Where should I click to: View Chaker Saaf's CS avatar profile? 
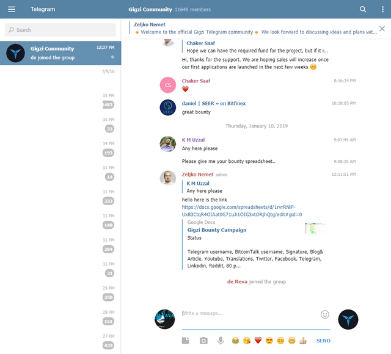[x=168, y=85]
